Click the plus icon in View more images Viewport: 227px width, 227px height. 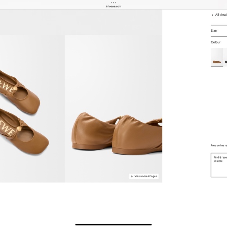[132, 177]
